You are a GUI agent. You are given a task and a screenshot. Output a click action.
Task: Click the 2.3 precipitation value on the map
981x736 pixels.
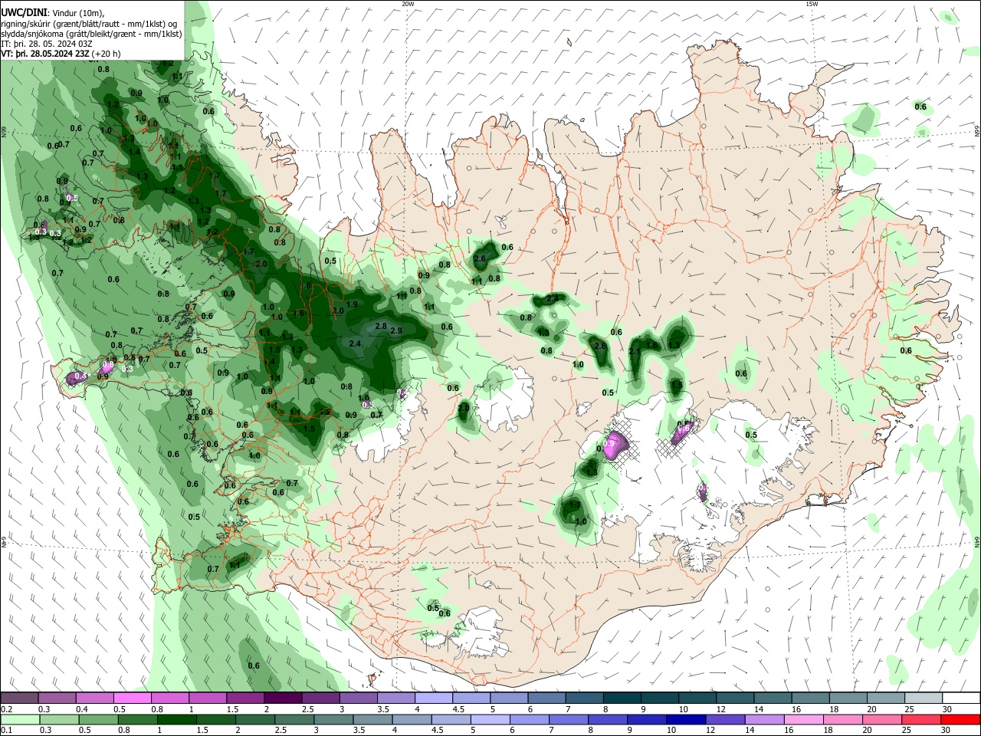tap(552, 298)
